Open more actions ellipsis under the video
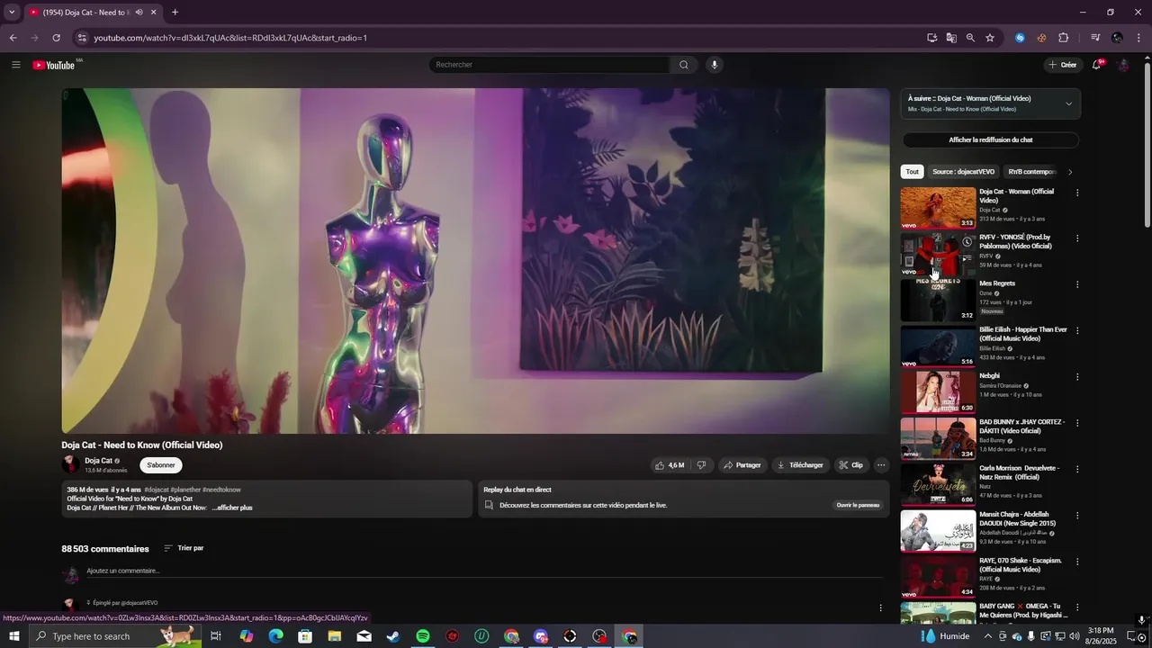This screenshot has width=1152, height=648. [x=881, y=465]
